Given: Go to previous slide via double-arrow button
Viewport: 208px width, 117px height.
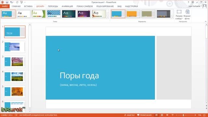Looking at the screenshot, I should point(206,106).
